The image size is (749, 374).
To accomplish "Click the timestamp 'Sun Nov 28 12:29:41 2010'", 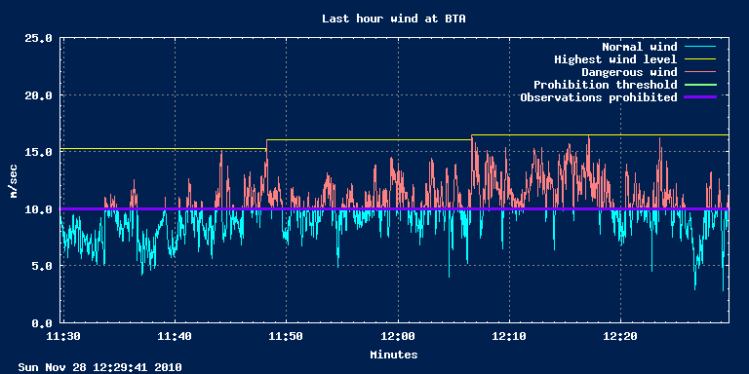I will [99, 367].
